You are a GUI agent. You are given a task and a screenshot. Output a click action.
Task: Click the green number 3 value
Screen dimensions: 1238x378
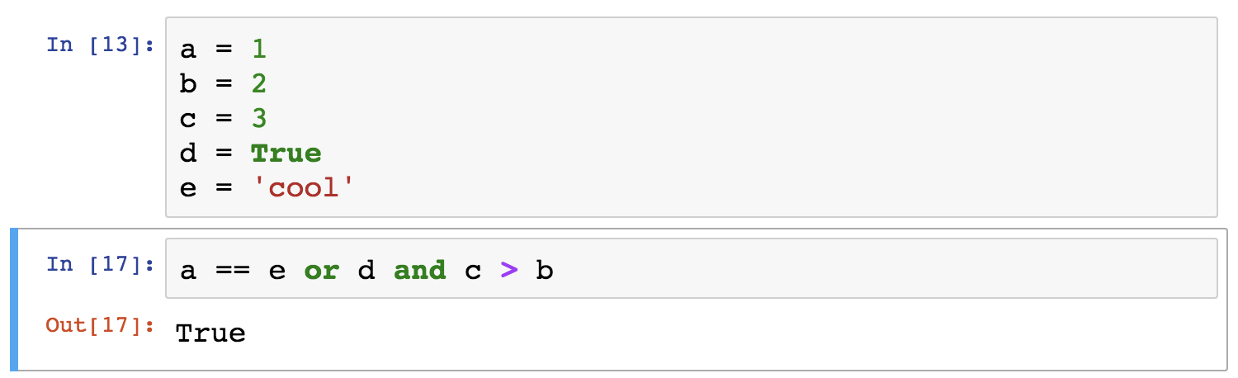(259, 118)
